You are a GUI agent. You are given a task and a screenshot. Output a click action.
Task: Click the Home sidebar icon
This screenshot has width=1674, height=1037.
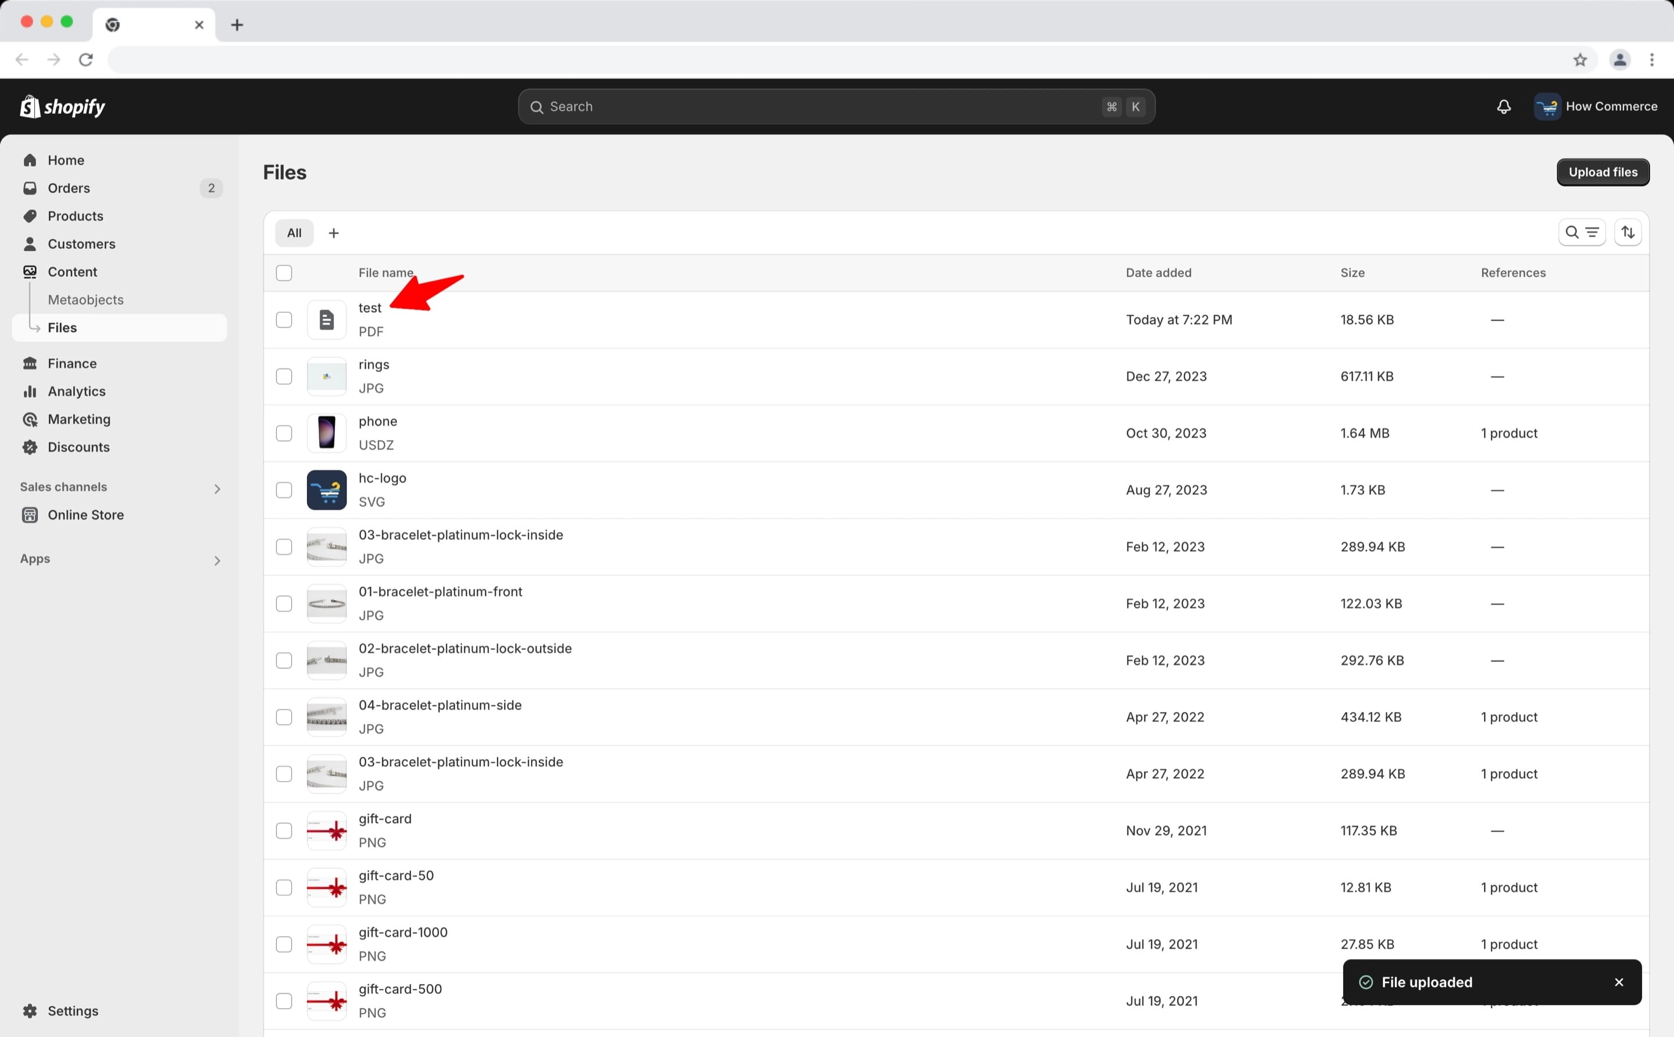point(30,160)
